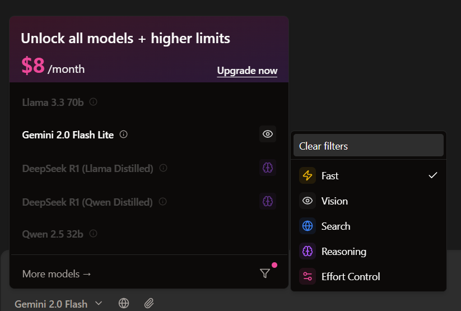Screen dimensions: 461x311
Task: Click info icon next to Qwen 2.5 32b
Action: coord(94,233)
